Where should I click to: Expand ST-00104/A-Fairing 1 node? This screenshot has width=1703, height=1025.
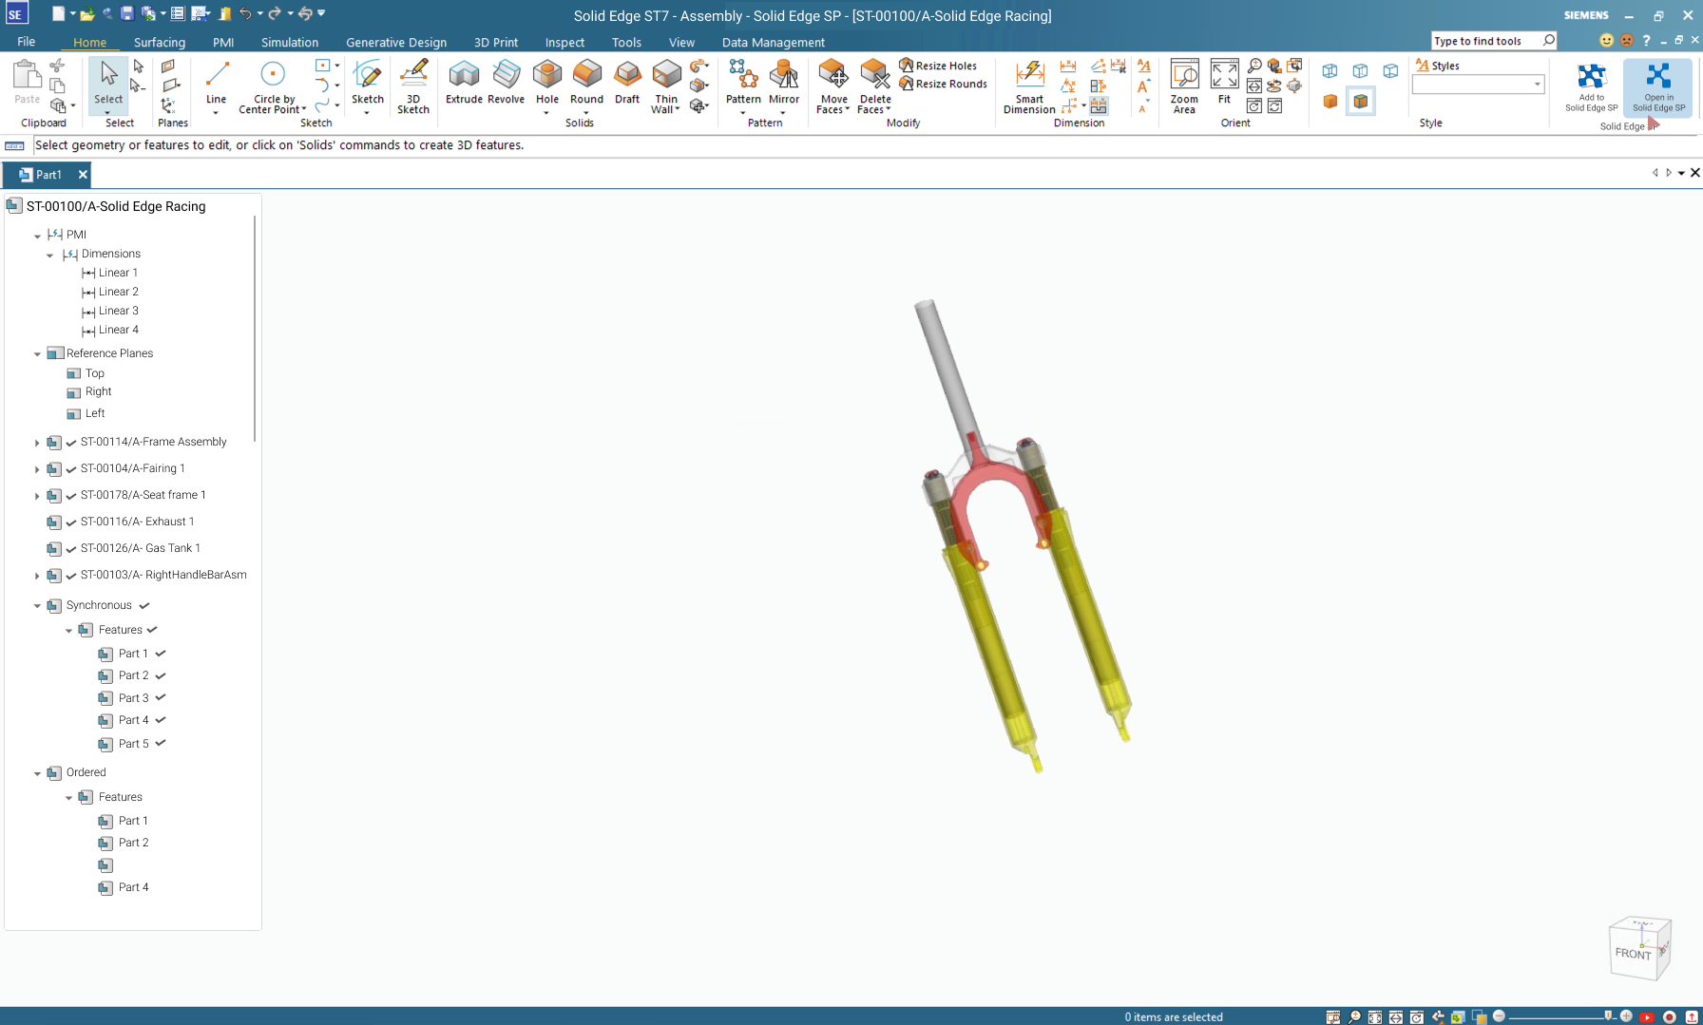click(x=37, y=469)
